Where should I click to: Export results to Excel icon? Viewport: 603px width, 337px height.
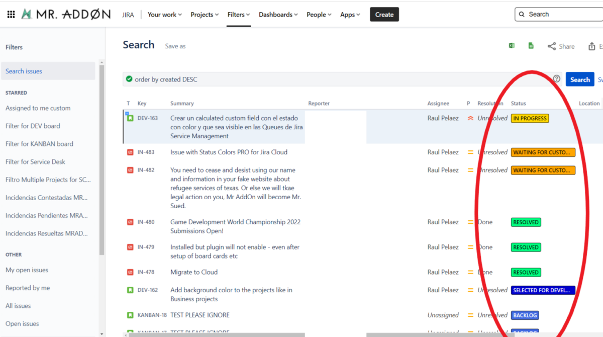pyautogui.click(x=512, y=45)
